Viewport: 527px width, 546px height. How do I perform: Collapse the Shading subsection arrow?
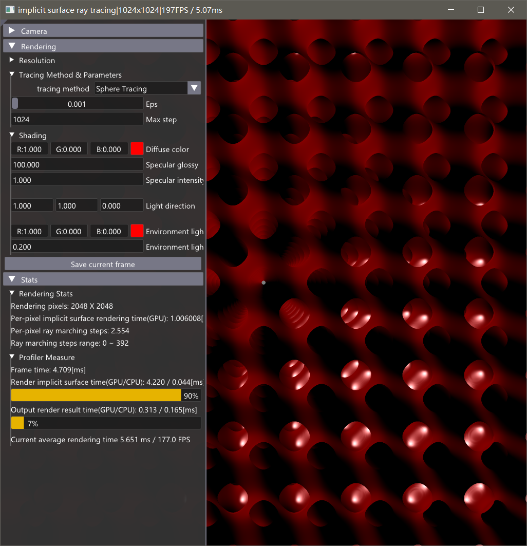[x=11, y=135]
